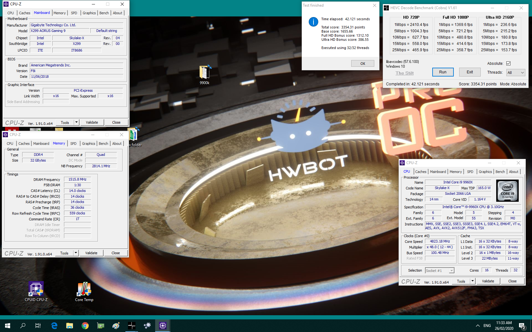Click the Intel Core i9 X-series logo
This screenshot has height=332, width=532.
pyautogui.click(x=507, y=191)
